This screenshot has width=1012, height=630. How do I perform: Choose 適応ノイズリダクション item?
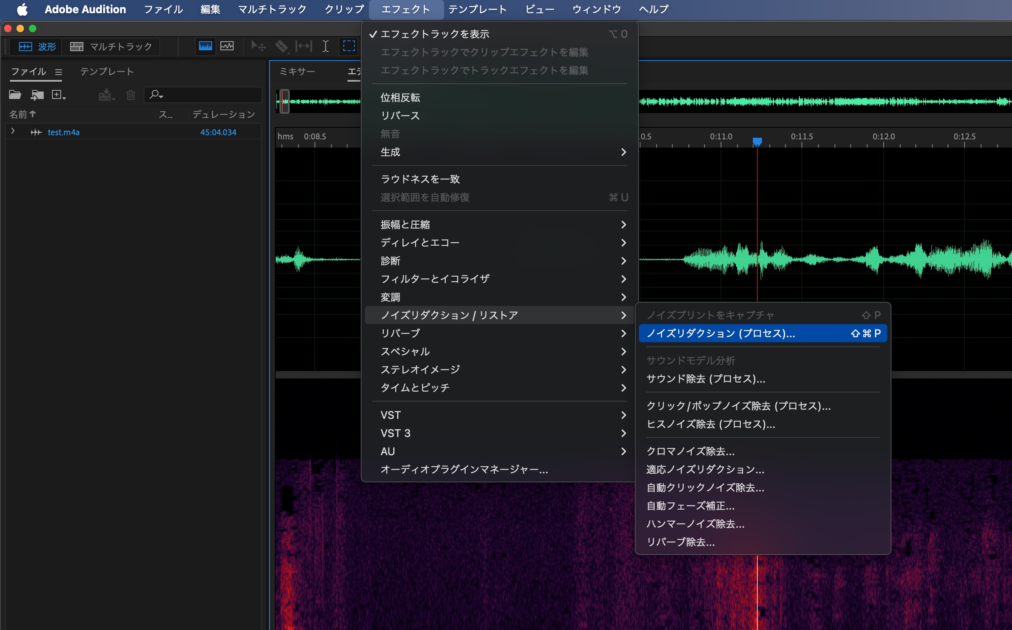click(763, 470)
